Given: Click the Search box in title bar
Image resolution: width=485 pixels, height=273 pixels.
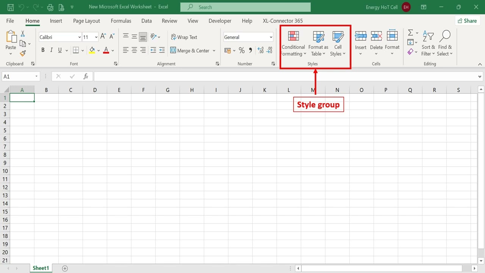Looking at the screenshot, I should click(x=245, y=7).
